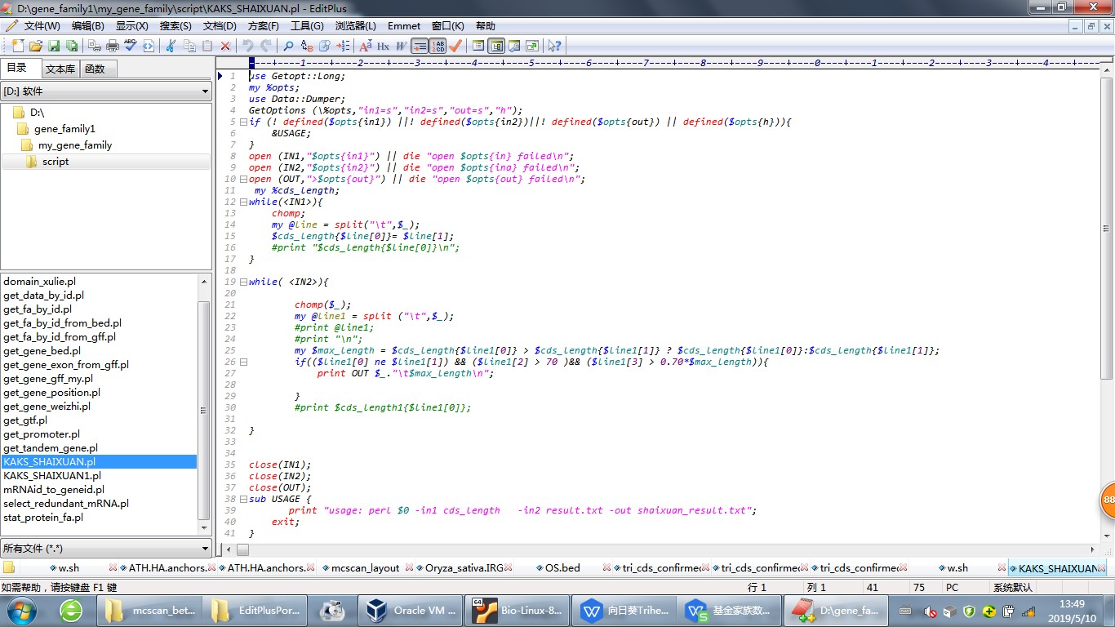Image resolution: width=1115 pixels, height=627 pixels.
Task: Open the drive dropdown showing [D:] 软件
Action: (x=106, y=91)
